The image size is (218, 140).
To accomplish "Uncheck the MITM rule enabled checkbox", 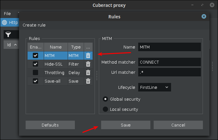I will pyautogui.click(x=35, y=55).
